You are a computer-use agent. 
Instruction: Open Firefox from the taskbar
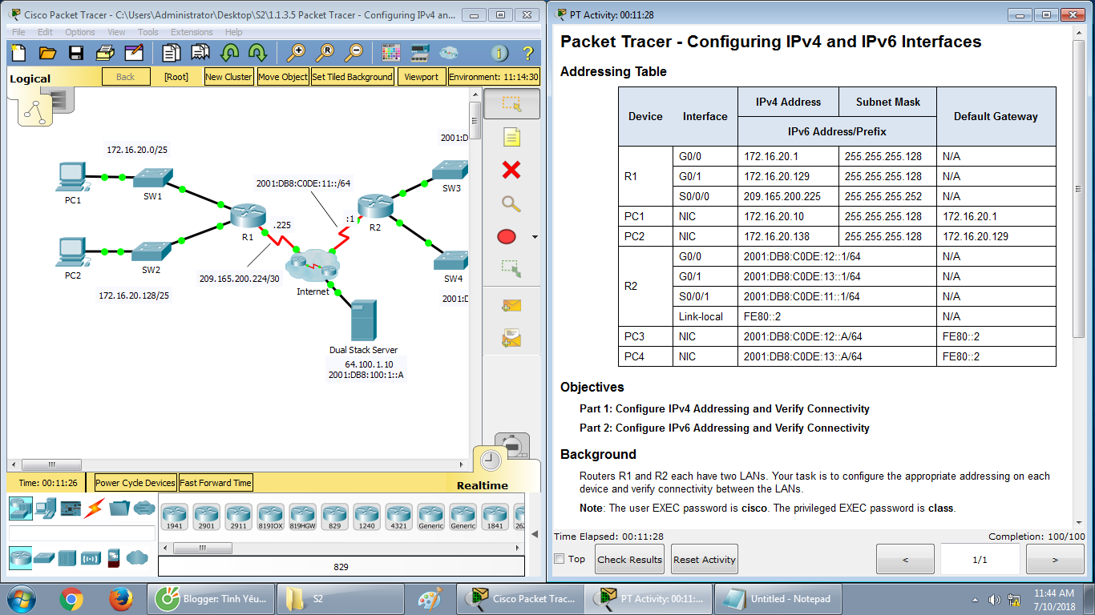click(121, 598)
